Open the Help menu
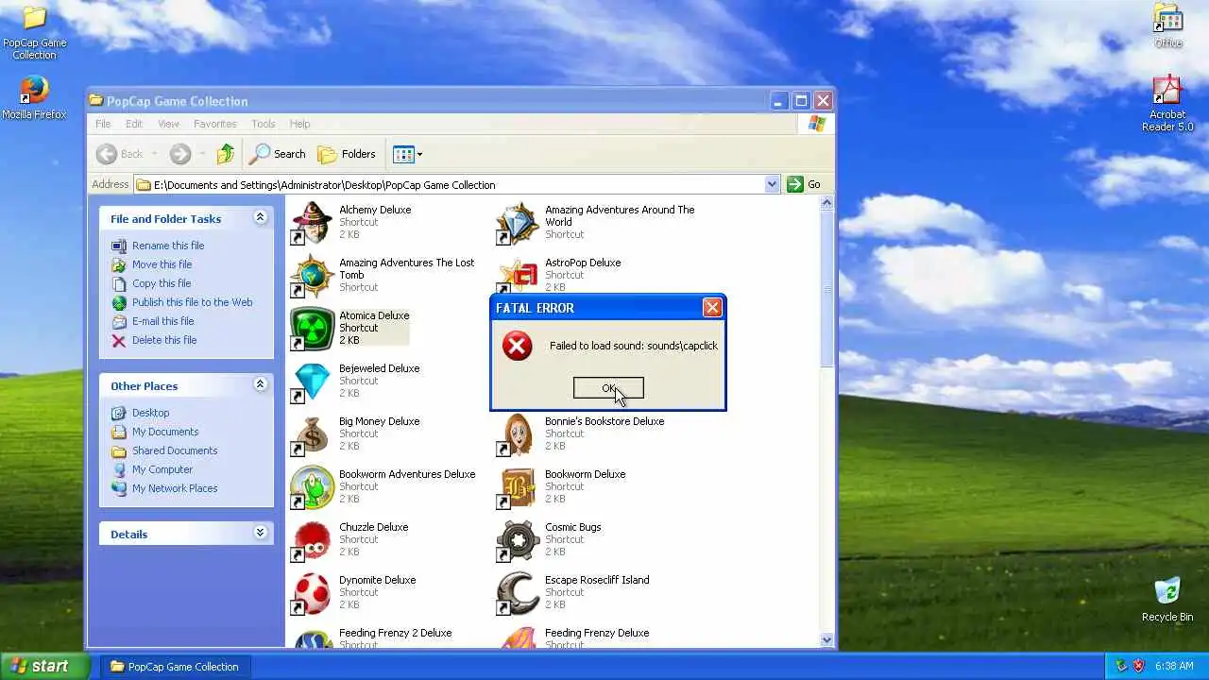The width and height of the screenshot is (1209, 680). coord(299,124)
